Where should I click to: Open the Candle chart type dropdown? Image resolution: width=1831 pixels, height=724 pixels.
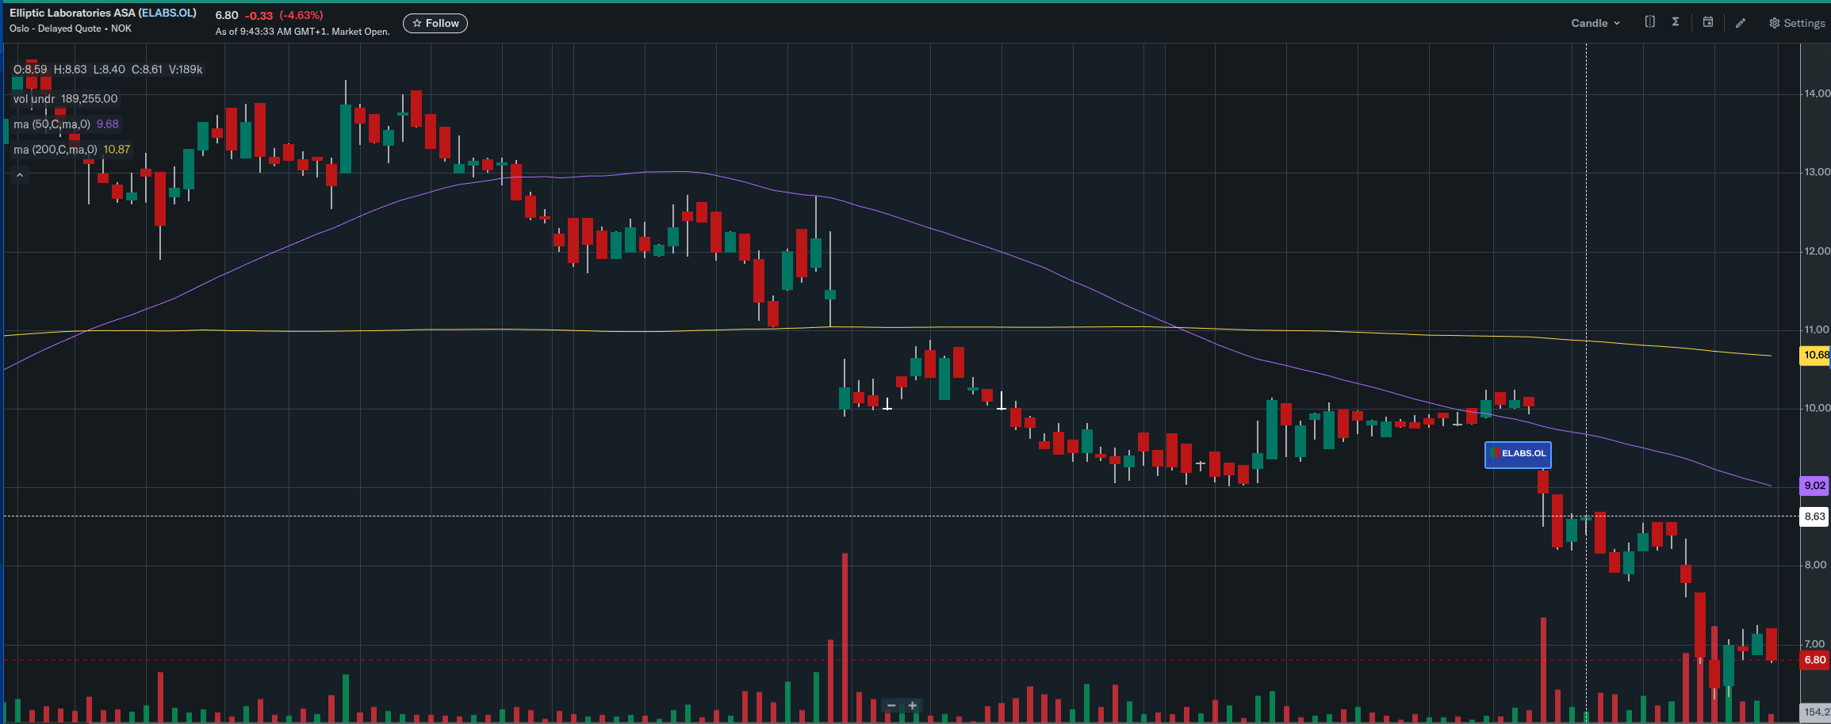click(x=1595, y=23)
